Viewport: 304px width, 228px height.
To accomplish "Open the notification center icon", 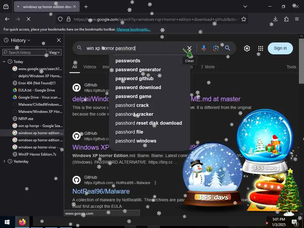I will [x=295, y=222].
